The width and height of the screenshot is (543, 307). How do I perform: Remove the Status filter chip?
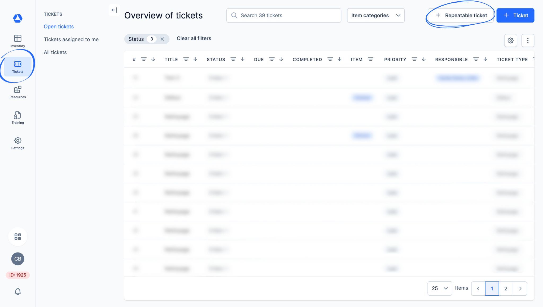pyautogui.click(x=162, y=39)
